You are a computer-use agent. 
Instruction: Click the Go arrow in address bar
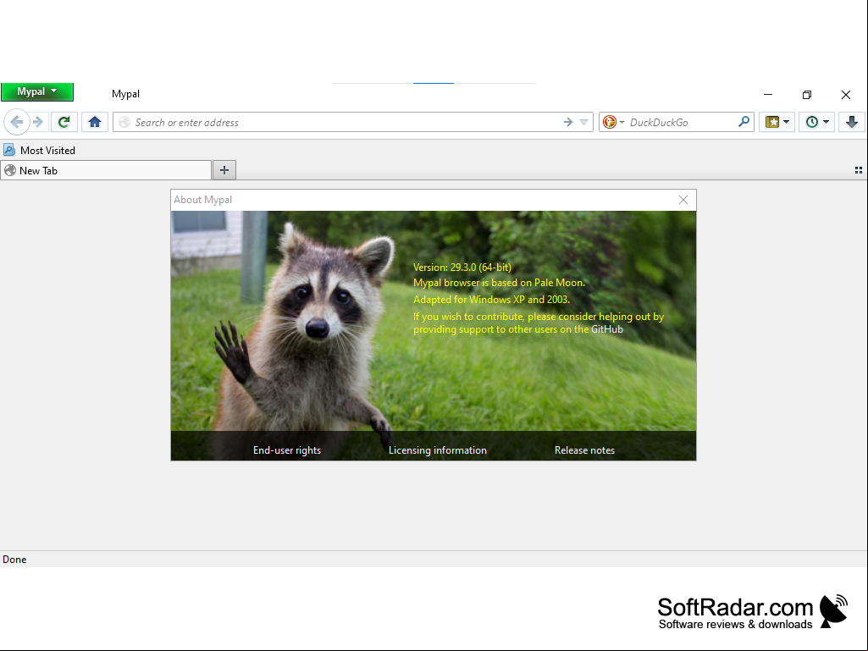(x=568, y=123)
